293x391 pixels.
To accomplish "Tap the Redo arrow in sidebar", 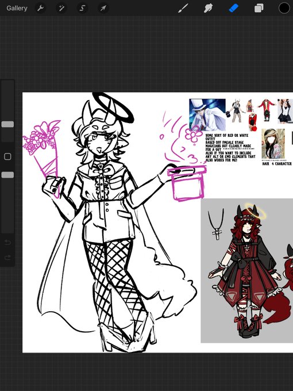I will (7, 257).
